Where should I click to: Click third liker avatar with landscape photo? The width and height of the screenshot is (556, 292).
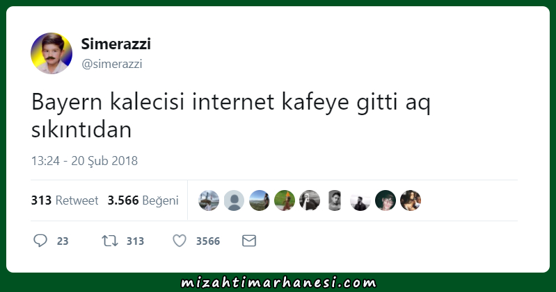259,200
